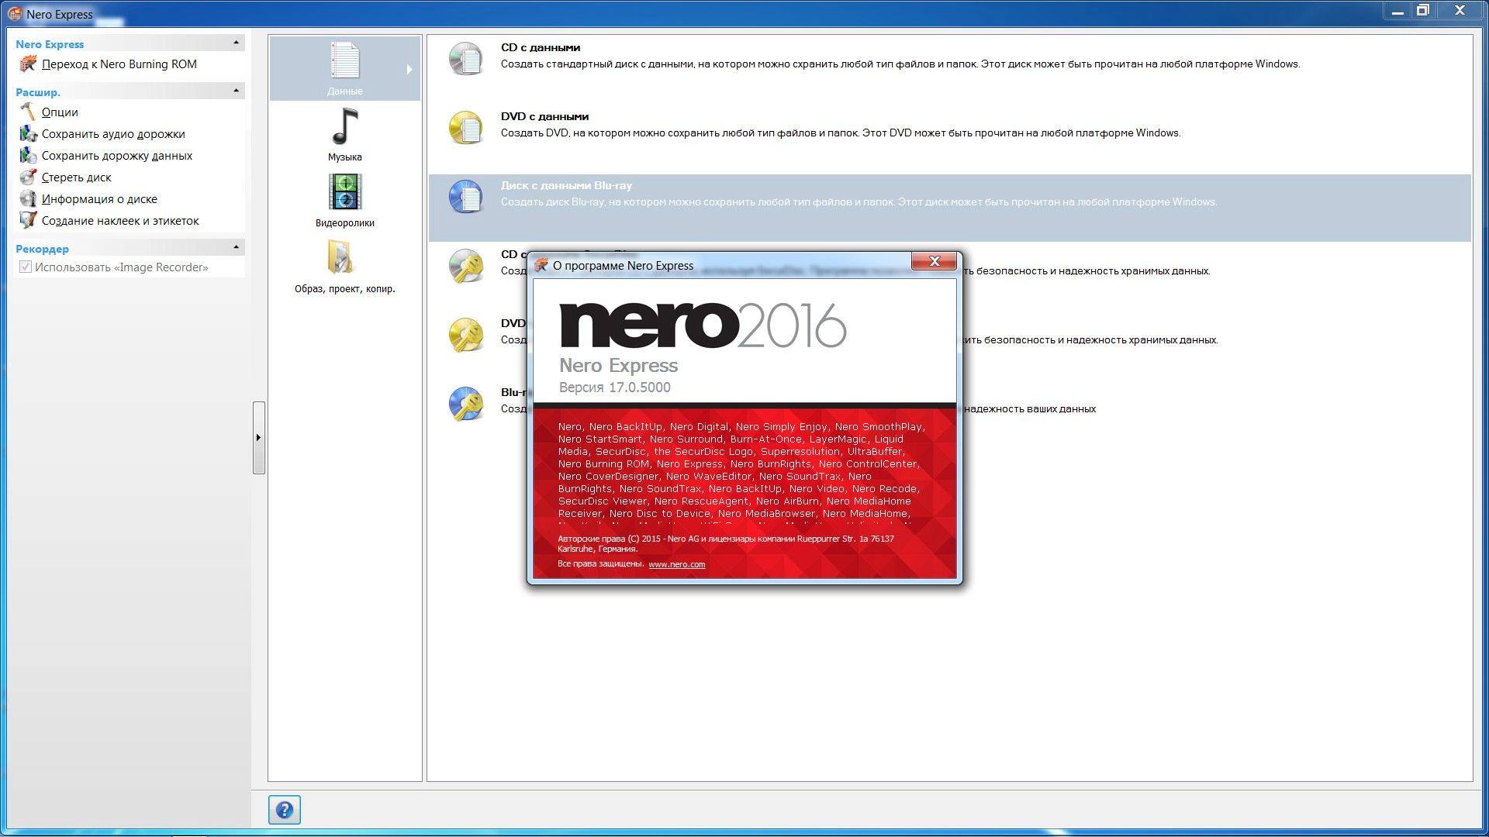Select the DVD с данными heading
Image resolution: width=1489 pixels, height=837 pixels.
pyautogui.click(x=544, y=116)
